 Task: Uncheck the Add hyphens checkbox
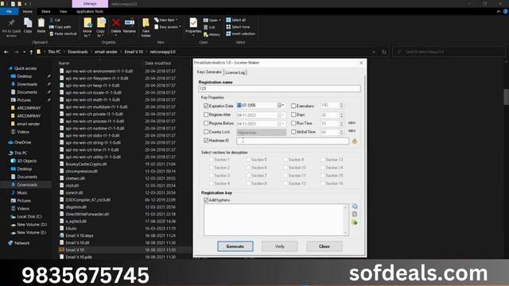click(206, 200)
